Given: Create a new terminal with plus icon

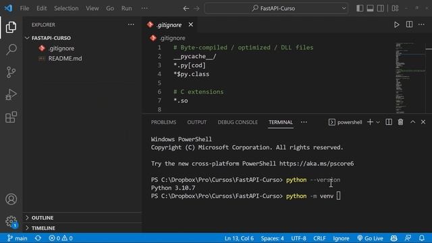Looking at the screenshot, I should 370,122.
